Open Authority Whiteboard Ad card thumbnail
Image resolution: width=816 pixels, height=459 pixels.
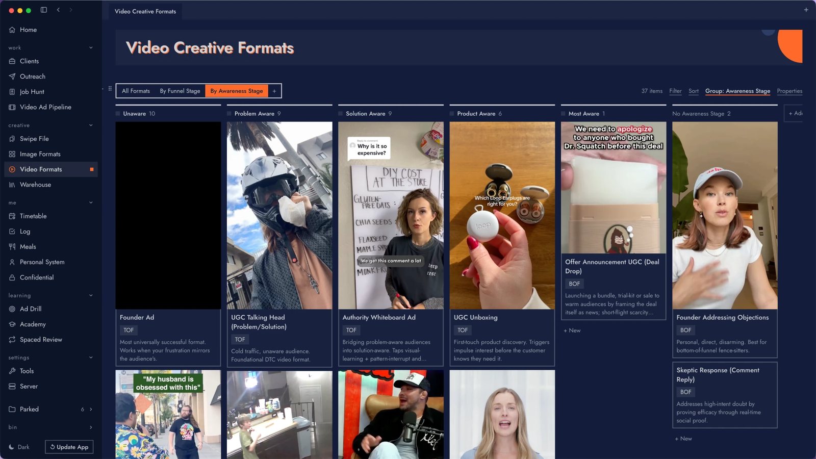(x=391, y=215)
